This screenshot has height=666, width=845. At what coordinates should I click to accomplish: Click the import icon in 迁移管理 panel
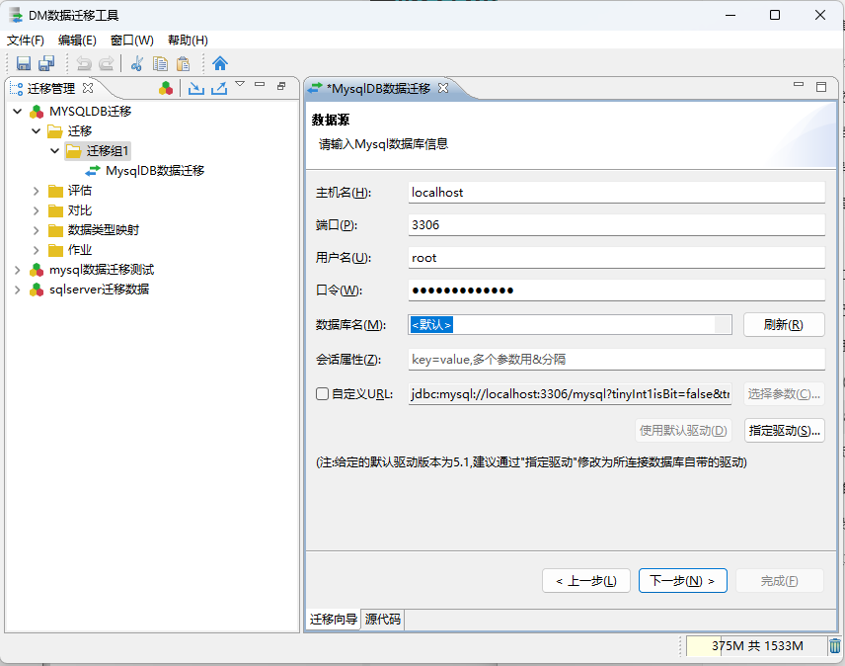(x=196, y=88)
